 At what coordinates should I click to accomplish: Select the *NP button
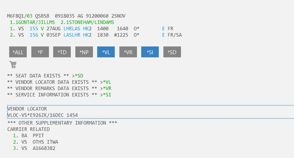(84, 52)
